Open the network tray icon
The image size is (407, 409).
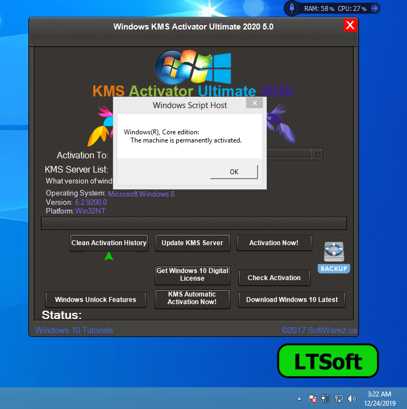click(339, 399)
